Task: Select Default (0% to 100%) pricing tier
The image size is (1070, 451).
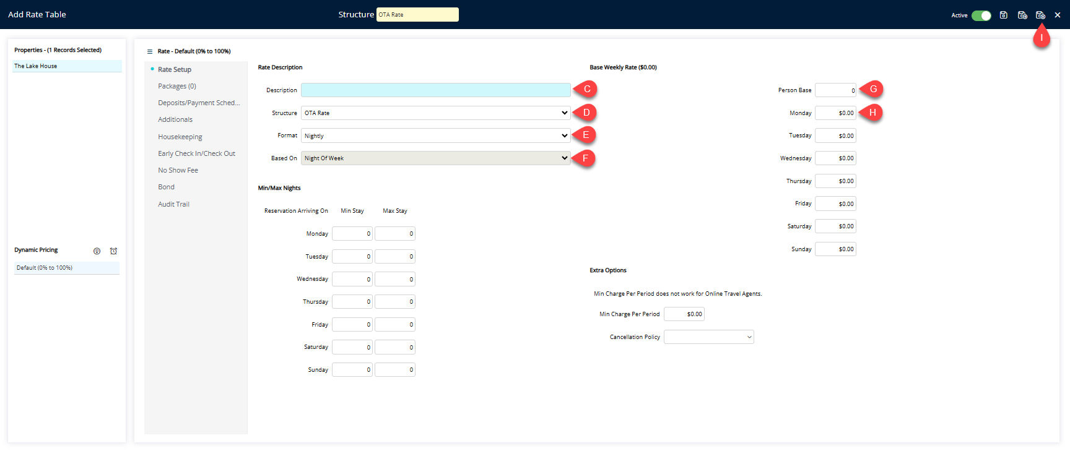Action: click(x=67, y=268)
